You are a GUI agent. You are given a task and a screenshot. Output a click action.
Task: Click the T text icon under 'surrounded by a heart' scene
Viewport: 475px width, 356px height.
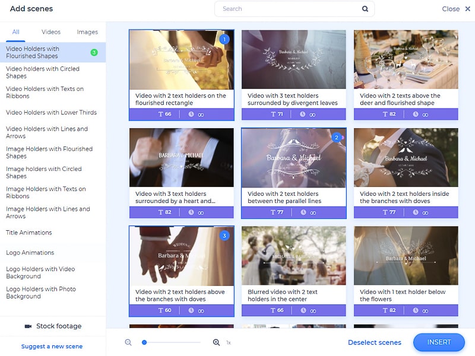160,212
